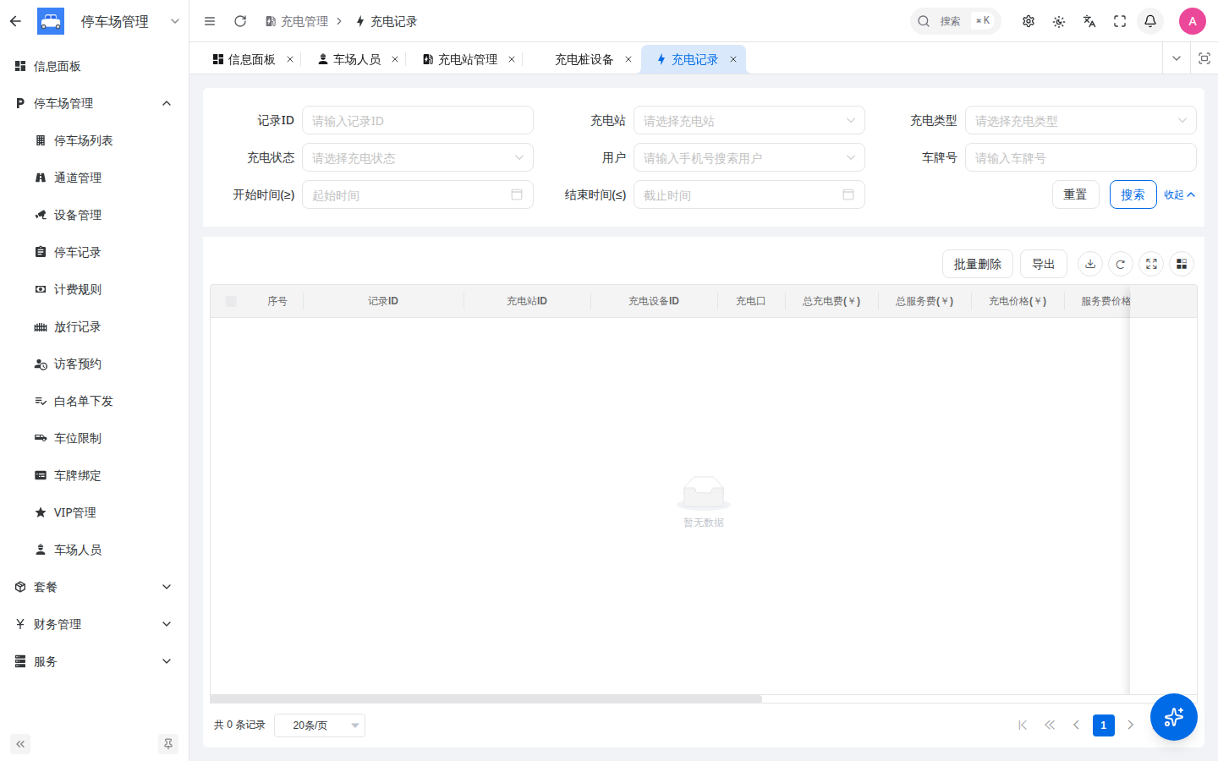This screenshot has width=1218, height=761.
Task: Open the tabs overflow chevron dropdown
Action: coord(1176,58)
